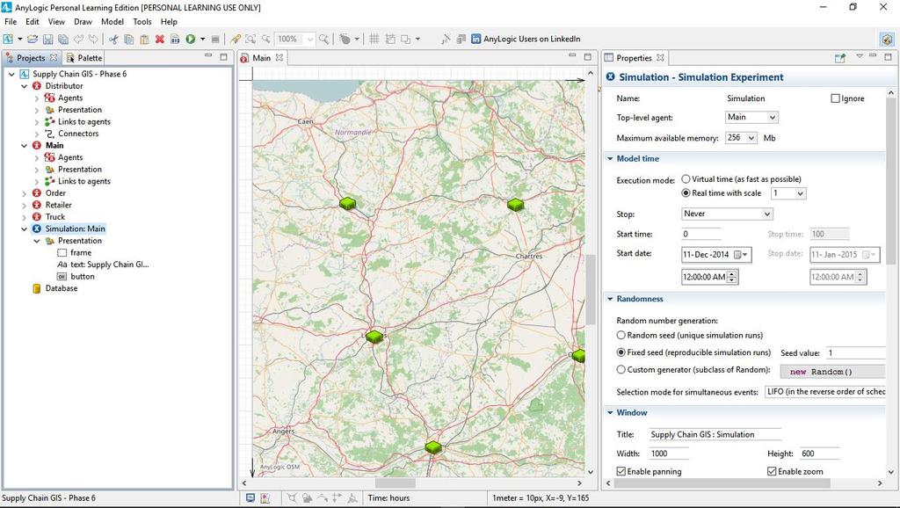Toggle the Enable panning checkbox

pyautogui.click(x=621, y=471)
